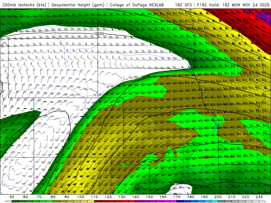Click the '130' color bar value

(x=122, y=197)
